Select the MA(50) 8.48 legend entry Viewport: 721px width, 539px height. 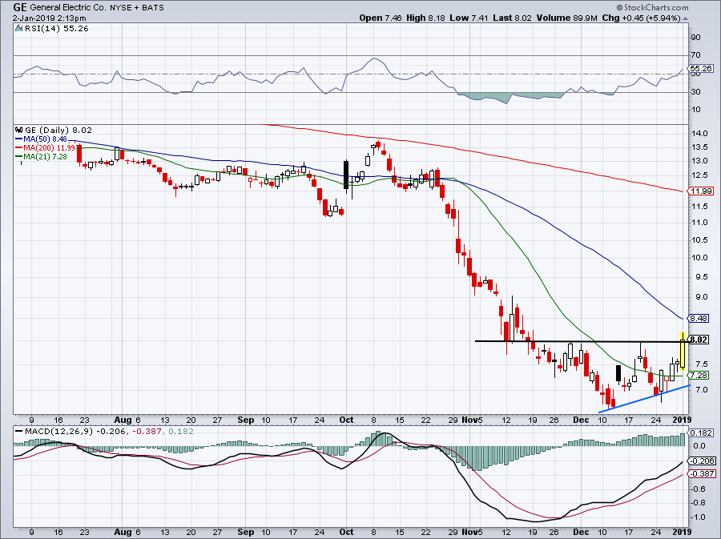pos(42,139)
